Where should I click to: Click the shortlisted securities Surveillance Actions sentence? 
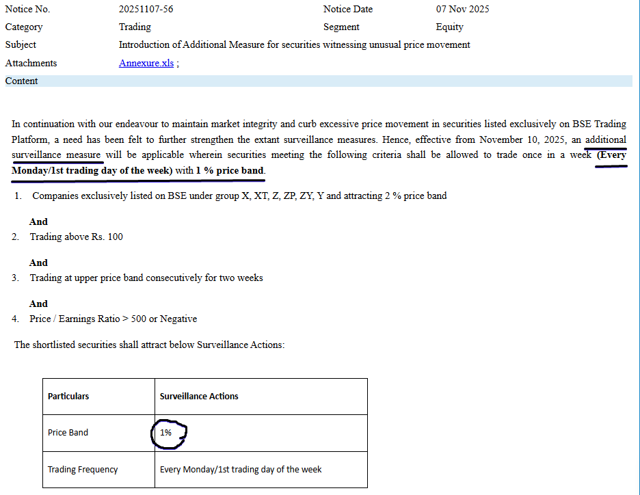click(149, 345)
